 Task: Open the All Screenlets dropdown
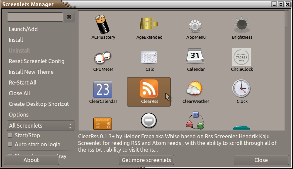click(41, 126)
